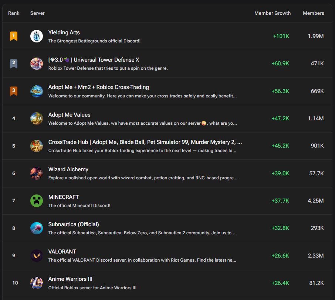The width and height of the screenshot is (335, 300).
Task: Open the Wizard Alchemy title
Action: [68, 169]
